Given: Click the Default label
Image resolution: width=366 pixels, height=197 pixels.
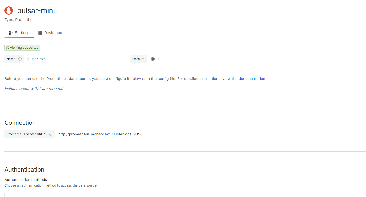Looking at the screenshot, I should click(138, 59).
